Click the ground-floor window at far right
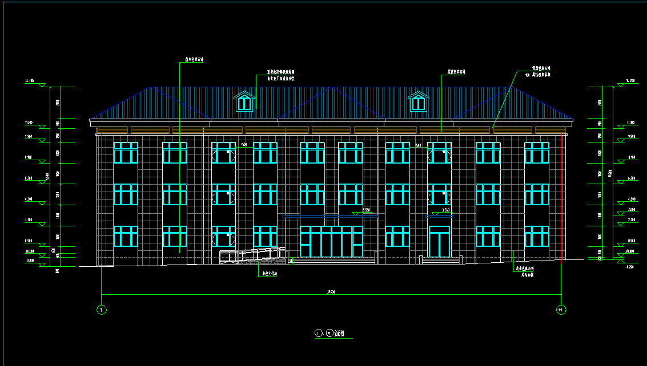The height and width of the screenshot is (366, 647). (536, 236)
